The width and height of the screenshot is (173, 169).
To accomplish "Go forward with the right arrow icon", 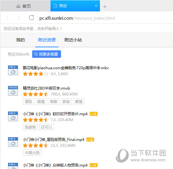I will pyautogui.click(x=19, y=18).
